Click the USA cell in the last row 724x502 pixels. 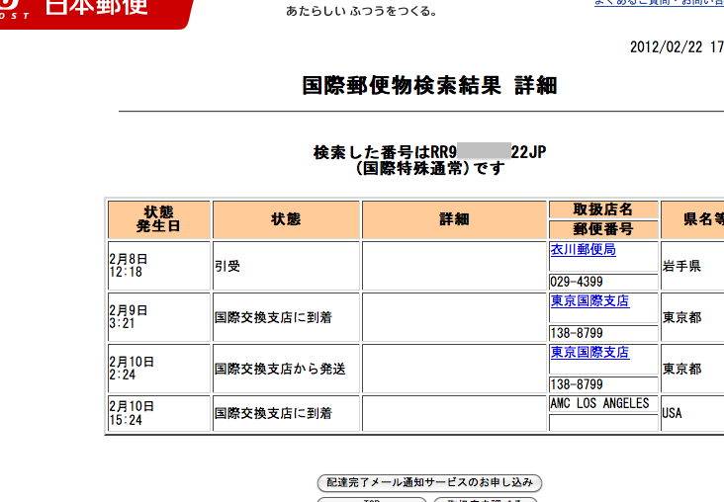pyautogui.click(x=673, y=413)
